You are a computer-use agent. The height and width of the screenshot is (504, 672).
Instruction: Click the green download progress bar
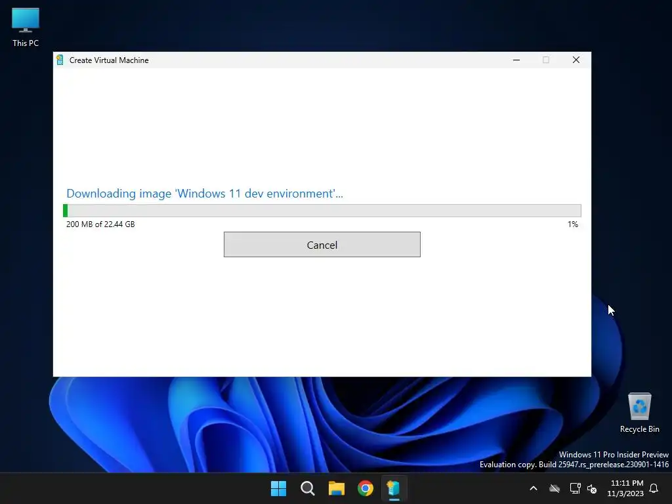pyautogui.click(x=322, y=211)
